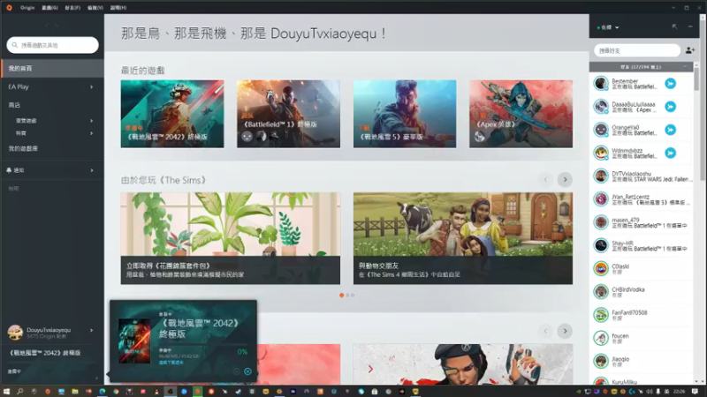Open the Battlefield 5 deluxe edition tile

[x=405, y=114]
